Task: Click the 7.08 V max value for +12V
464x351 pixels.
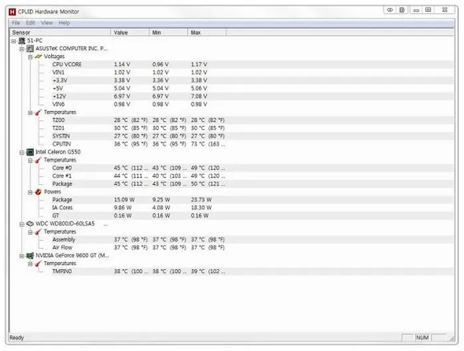Action: click(x=199, y=96)
